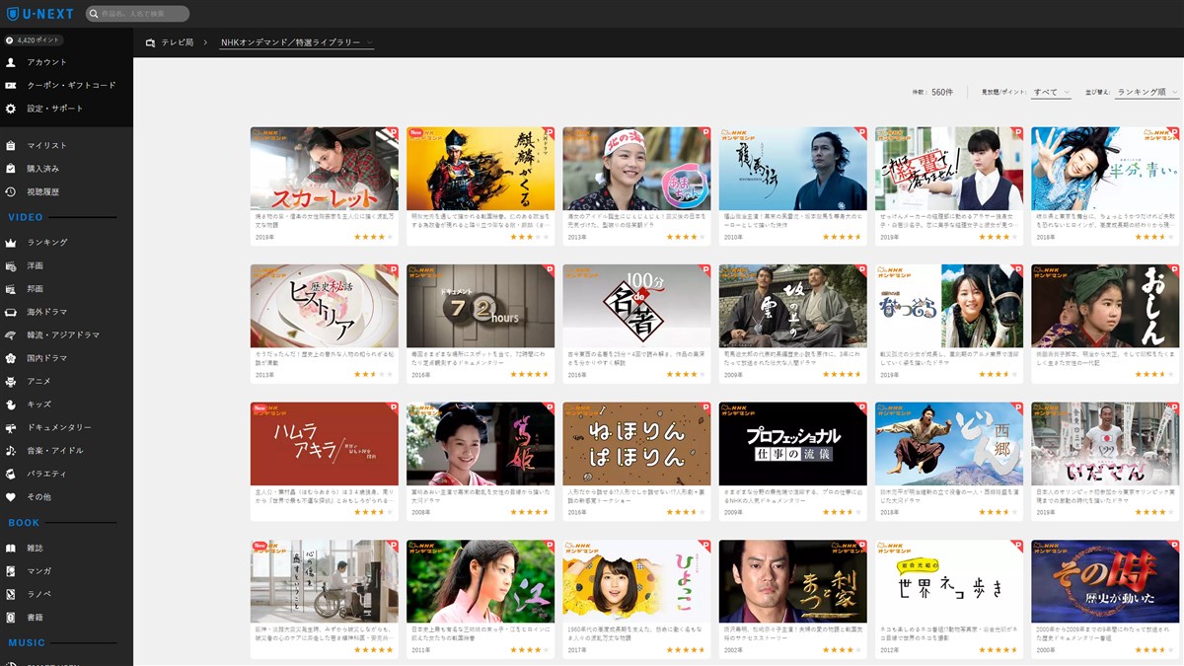The image size is (1184, 666).
Task: Open the スカーレット thumbnail
Action: tap(325, 168)
